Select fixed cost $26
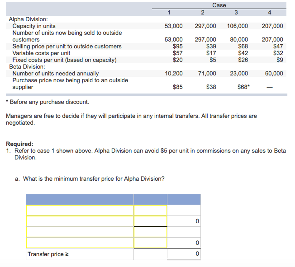 (243, 60)
